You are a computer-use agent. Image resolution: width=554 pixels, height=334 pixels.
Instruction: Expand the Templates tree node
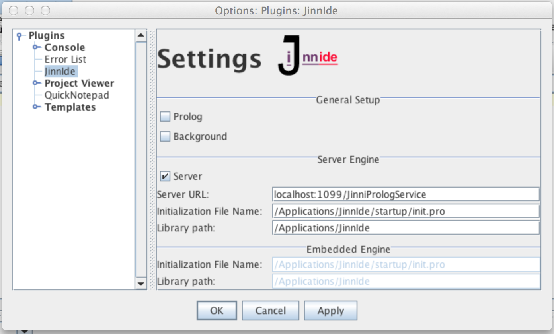36,107
